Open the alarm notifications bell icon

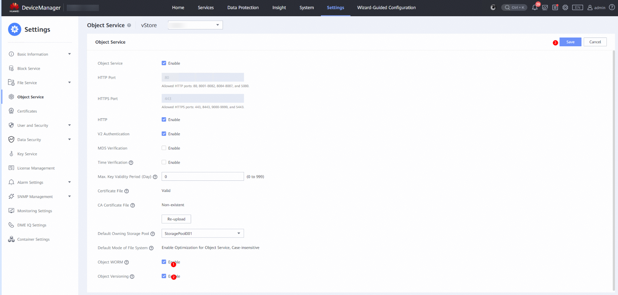(x=535, y=7)
